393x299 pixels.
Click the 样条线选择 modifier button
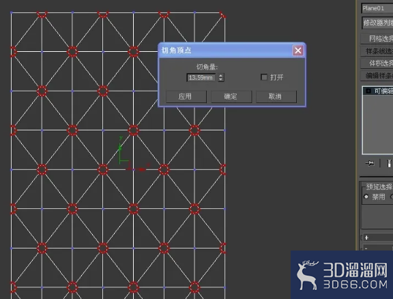coord(377,51)
